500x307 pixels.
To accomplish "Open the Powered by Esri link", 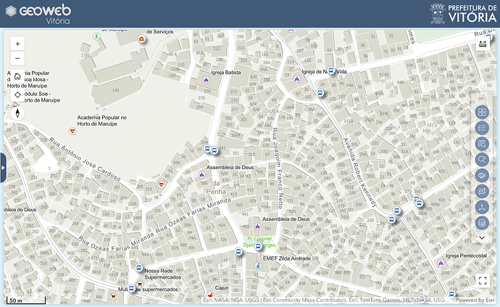I will point(475,300).
